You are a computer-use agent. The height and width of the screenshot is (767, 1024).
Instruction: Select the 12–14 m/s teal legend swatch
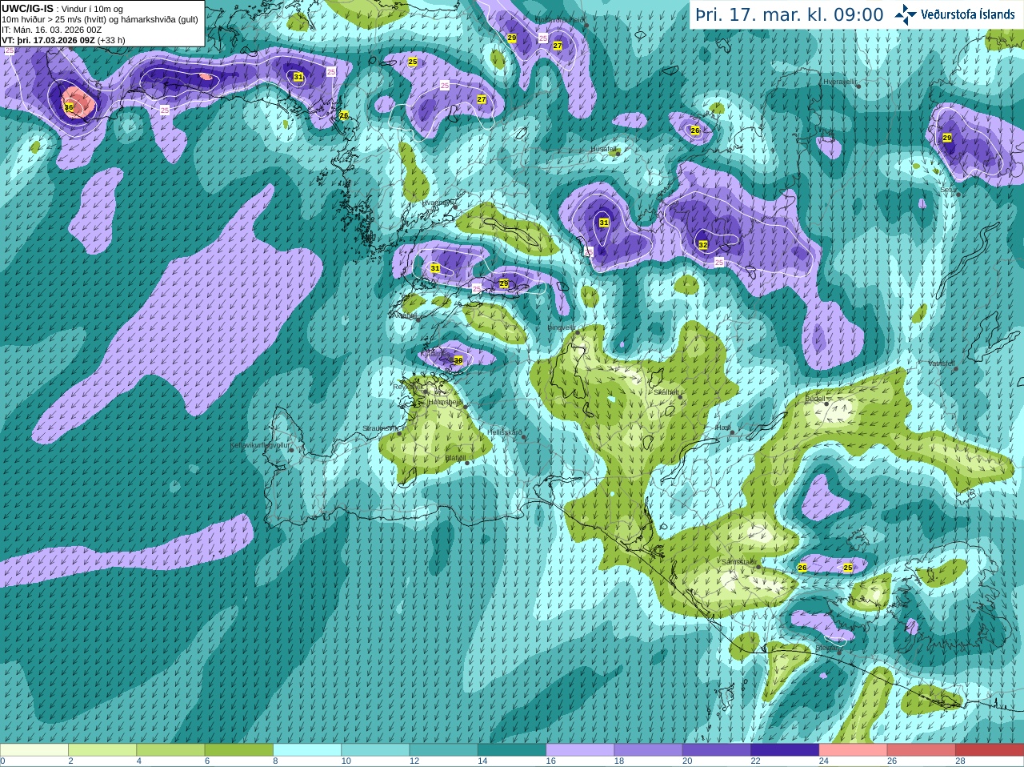pyautogui.click(x=444, y=750)
